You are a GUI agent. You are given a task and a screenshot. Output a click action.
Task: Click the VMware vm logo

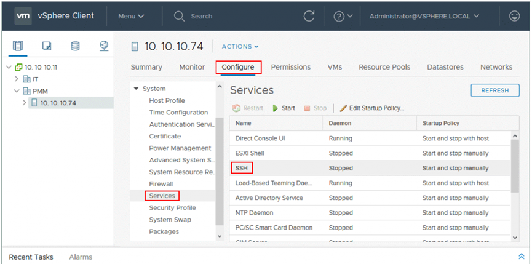tap(23, 16)
